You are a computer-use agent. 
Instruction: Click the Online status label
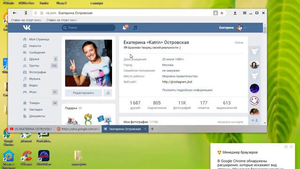[239, 43]
